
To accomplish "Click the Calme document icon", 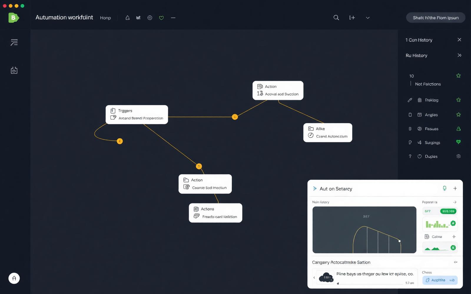I will click(427, 237).
